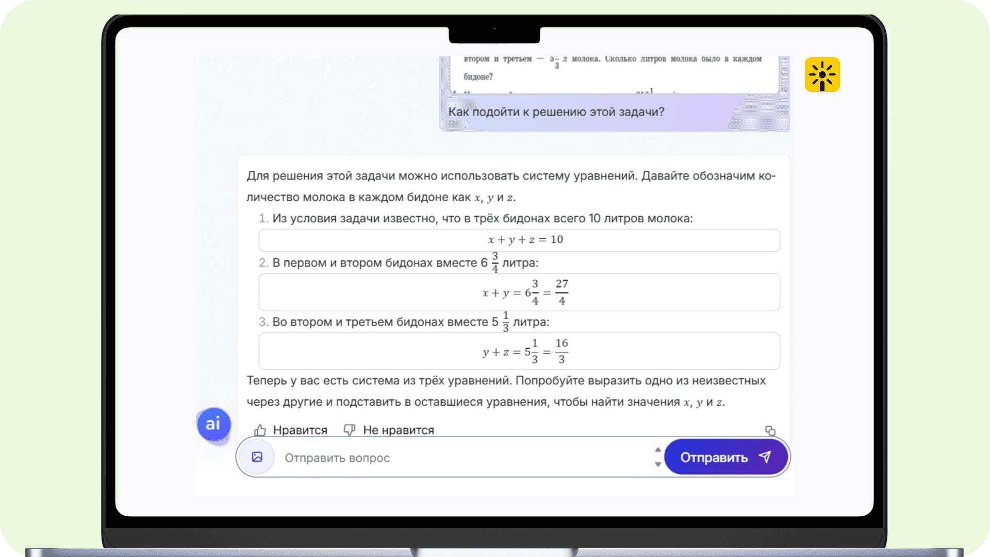Screen dimensions: 990x557
Task: Click the paper plane icon in Отправить
Action: [x=765, y=457]
